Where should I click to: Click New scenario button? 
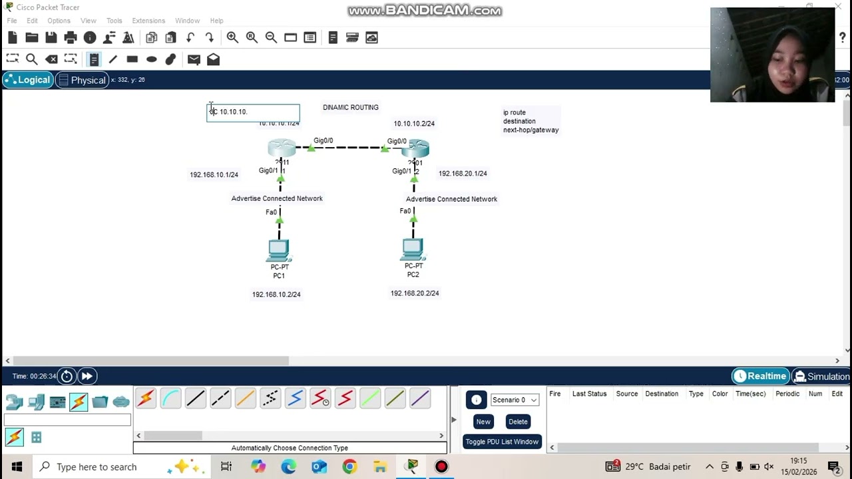(x=483, y=422)
